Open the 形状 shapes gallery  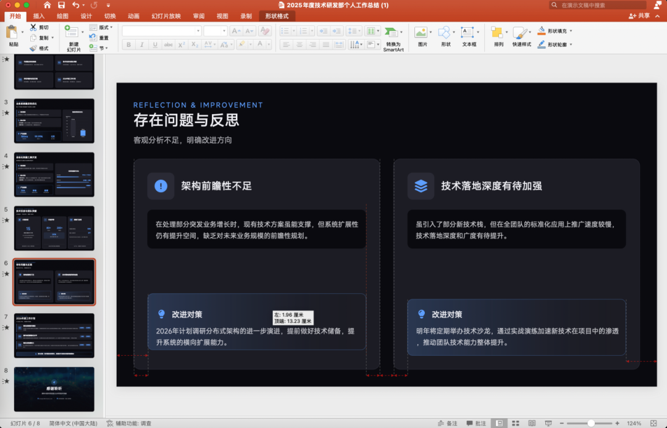tap(446, 36)
